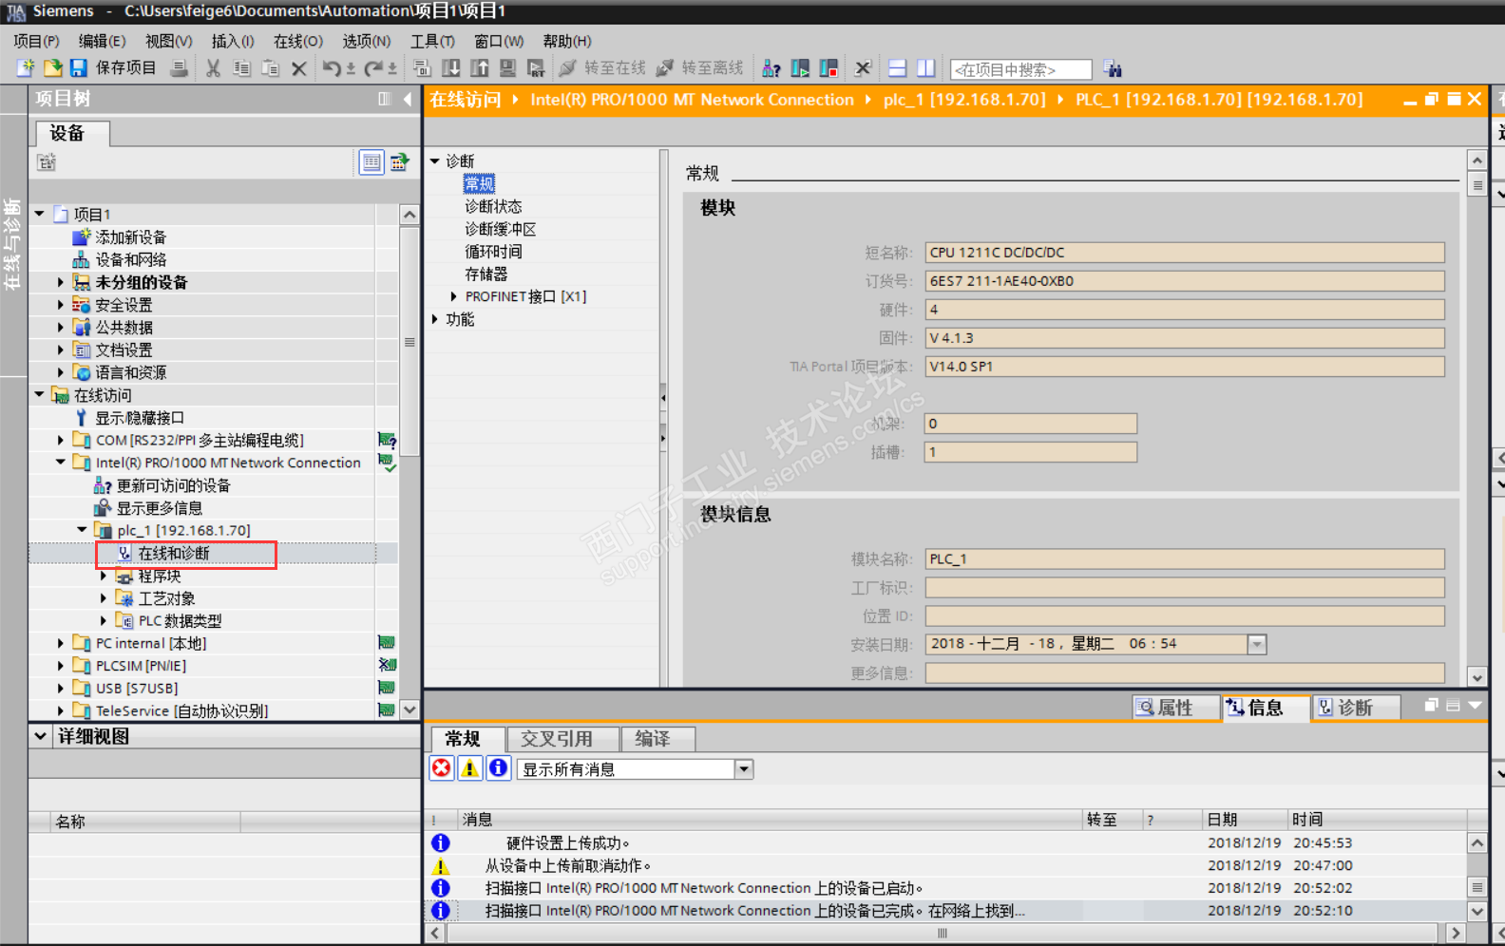1505x946 pixels.
Task: Click the open project toolbar icon
Action: [52, 68]
